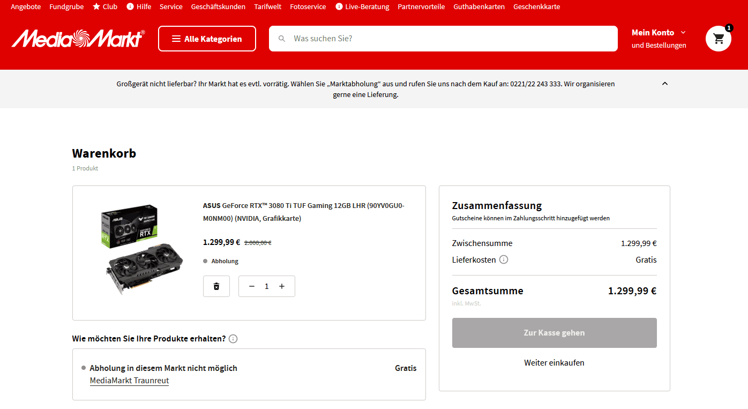Click the Warenkorb heading
The width and height of the screenshot is (748, 409).
click(104, 153)
